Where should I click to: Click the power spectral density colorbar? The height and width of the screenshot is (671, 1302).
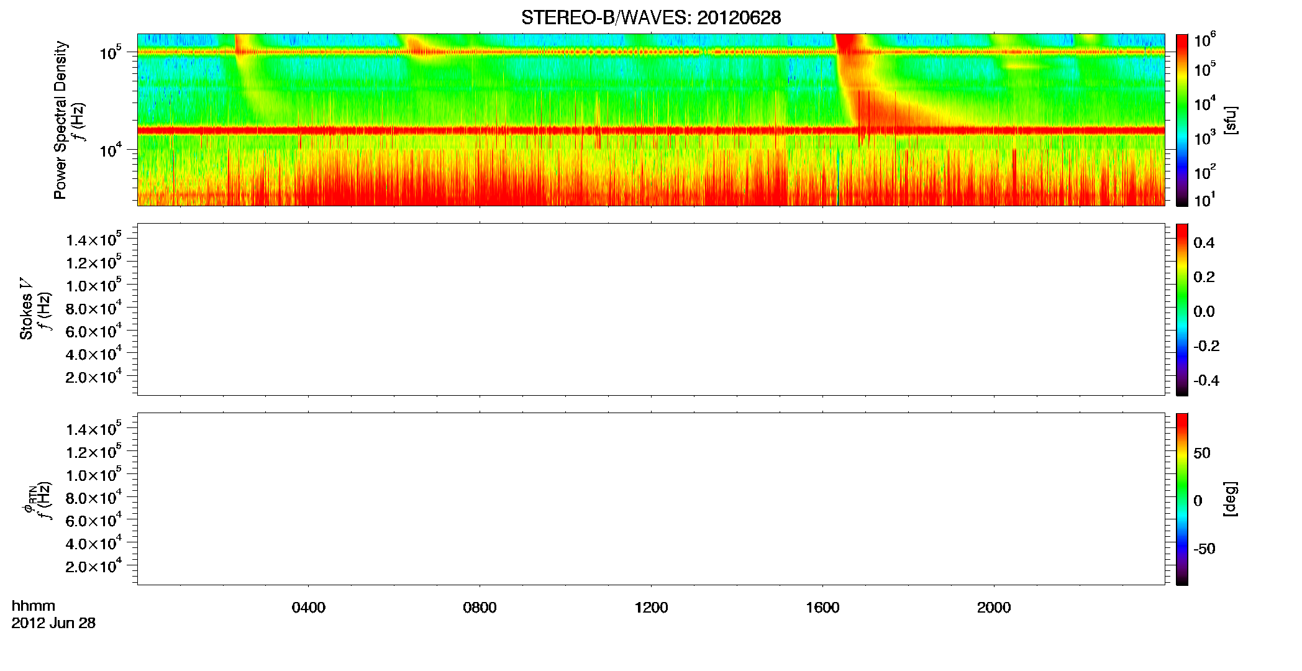coord(1182,120)
